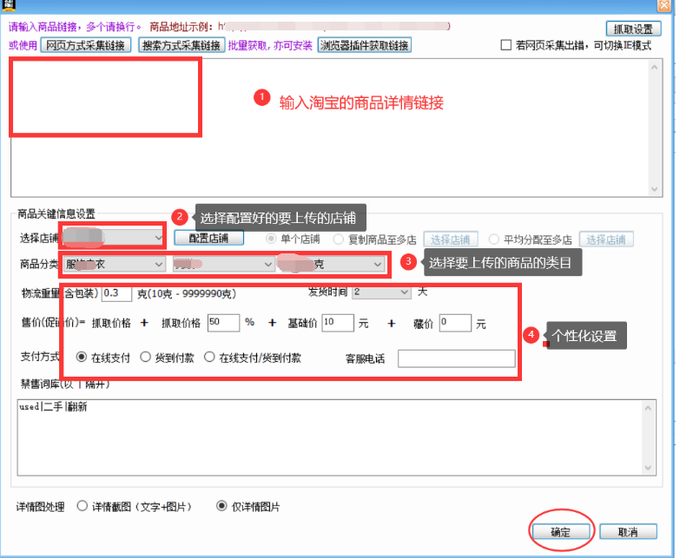Close the dialog window
Viewport: 680px width, 558px height.
[x=664, y=5]
